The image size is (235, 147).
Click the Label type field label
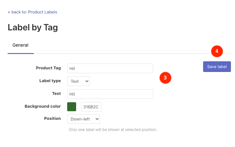(x=50, y=81)
